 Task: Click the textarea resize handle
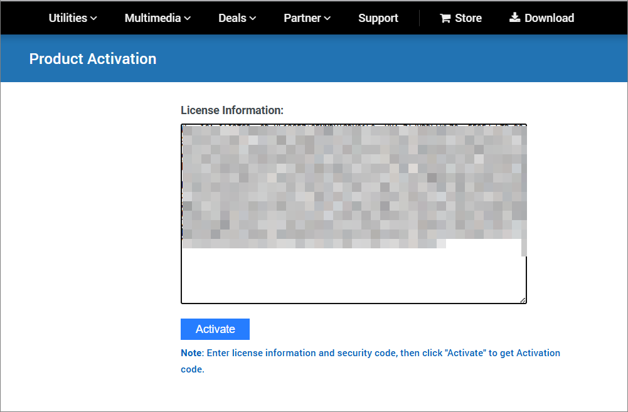click(523, 300)
